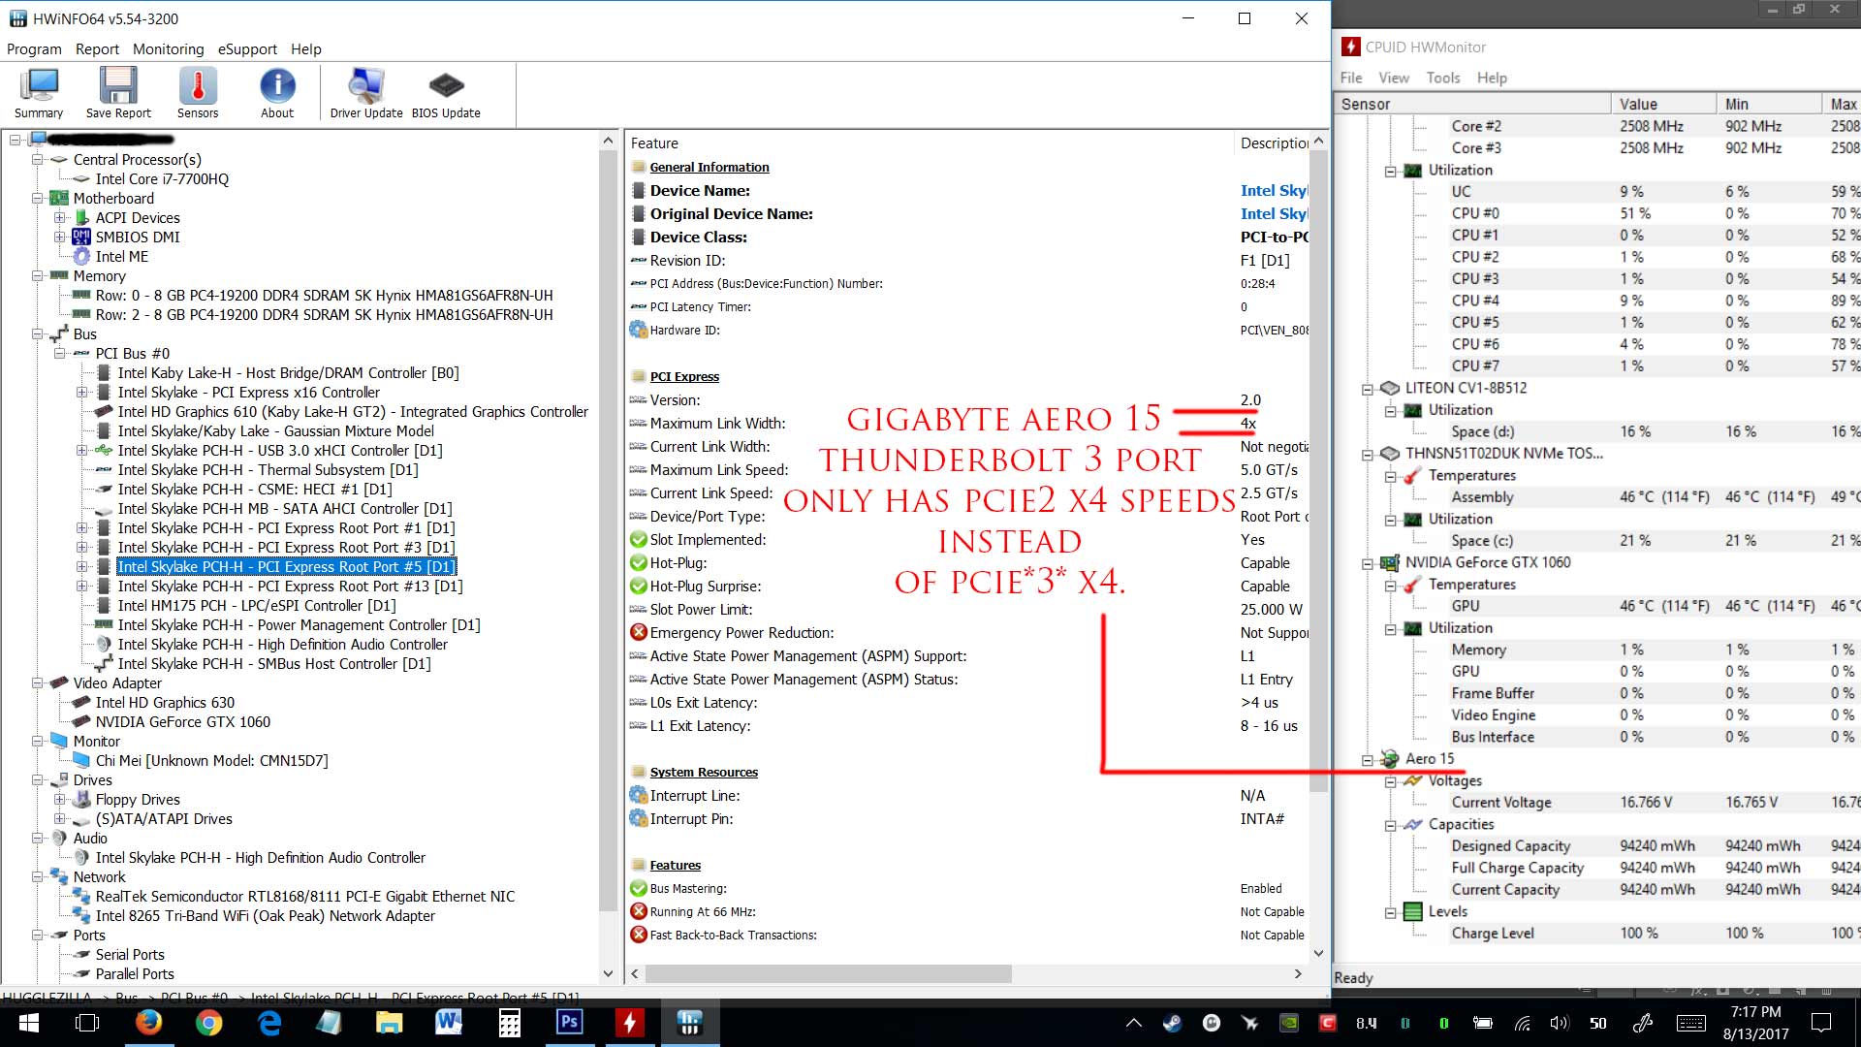Open Task View on the taskbar
Screen dimensions: 1861x1047
[x=87, y=1023]
